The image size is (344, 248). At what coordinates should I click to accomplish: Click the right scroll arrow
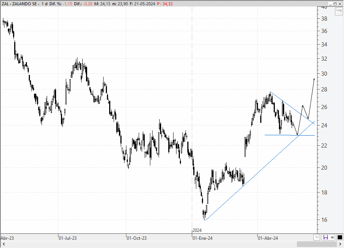(x=340, y=244)
